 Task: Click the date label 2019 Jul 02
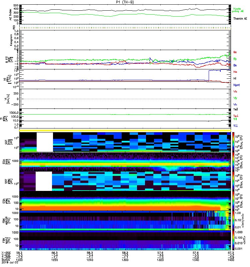pyautogui.click(x=10, y=262)
